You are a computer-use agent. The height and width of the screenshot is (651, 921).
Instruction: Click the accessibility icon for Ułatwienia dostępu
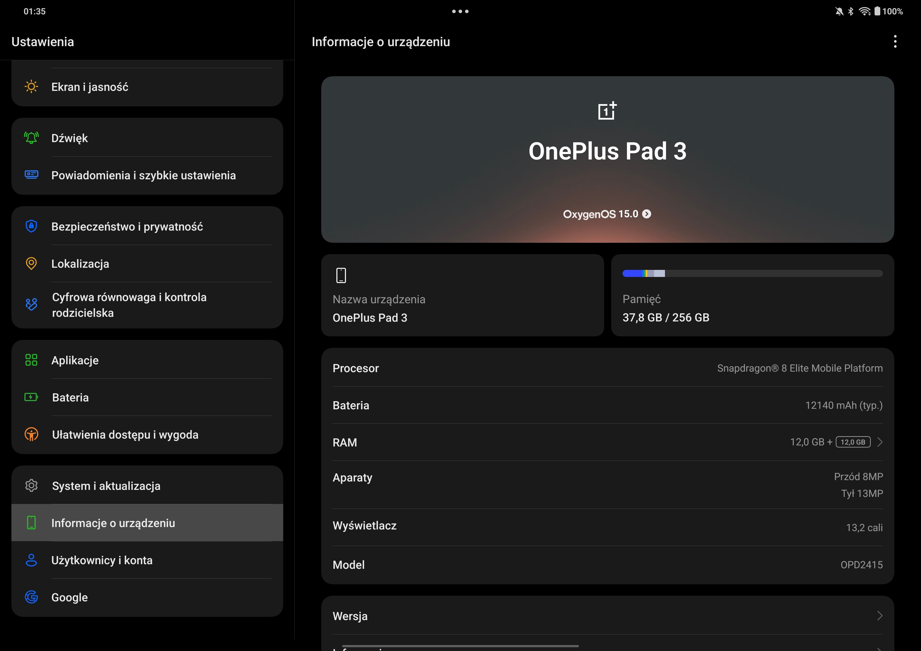31,434
